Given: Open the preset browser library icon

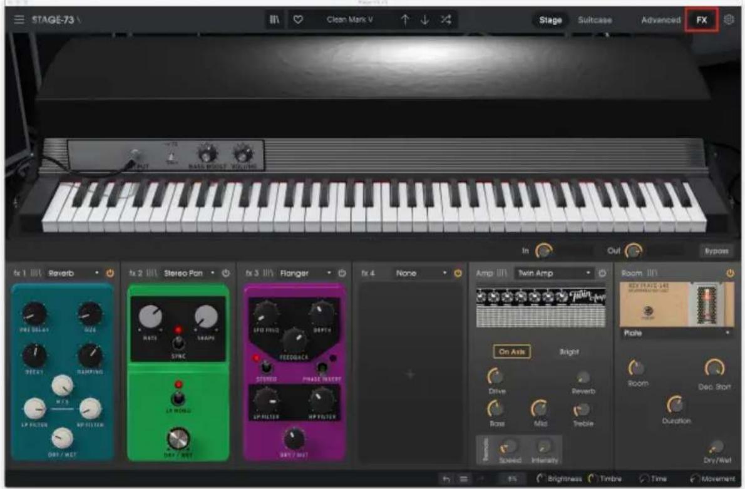Looking at the screenshot, I should click(275, 19).
